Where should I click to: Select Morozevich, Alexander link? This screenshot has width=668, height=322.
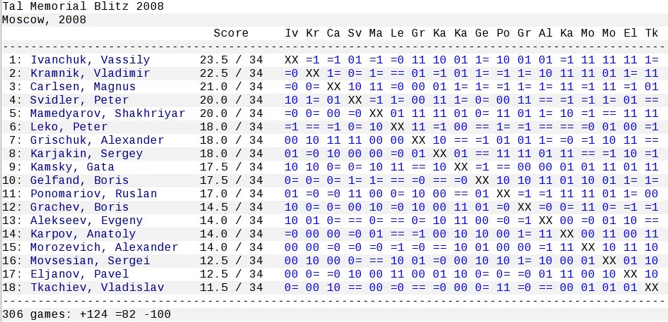click(x=104, y=247)
